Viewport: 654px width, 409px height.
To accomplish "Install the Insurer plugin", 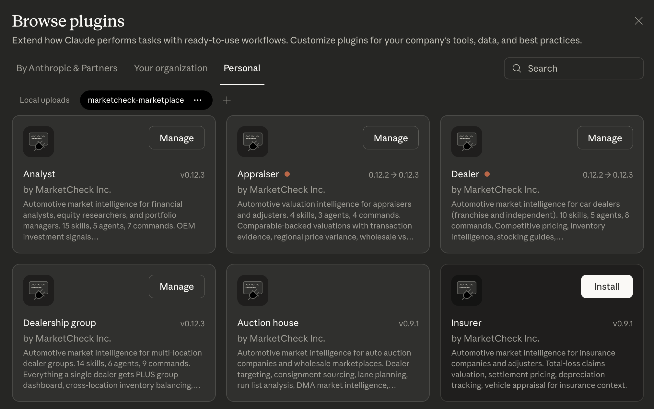I will click(606, 286).
